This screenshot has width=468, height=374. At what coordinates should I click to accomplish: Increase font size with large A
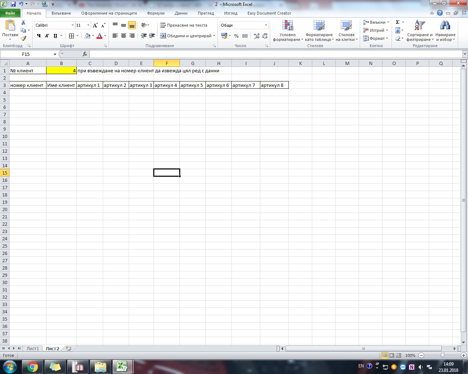click(95, 25)
